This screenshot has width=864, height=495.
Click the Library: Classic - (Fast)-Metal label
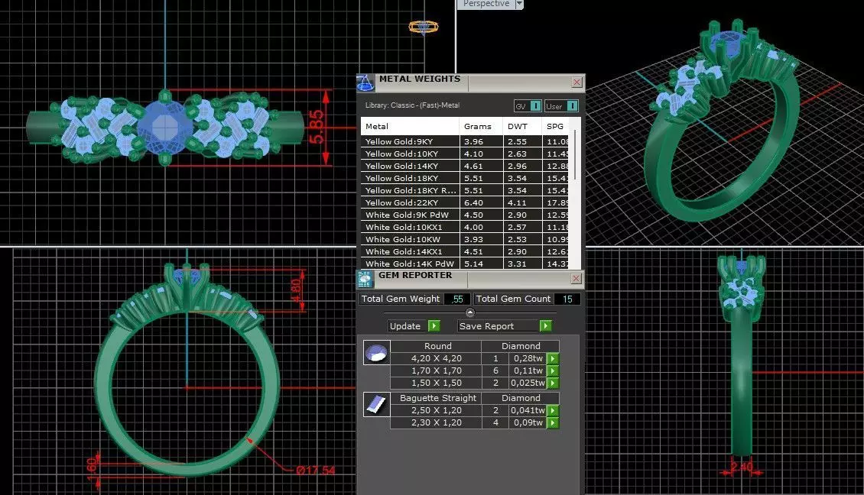click(x=412, y=105)
